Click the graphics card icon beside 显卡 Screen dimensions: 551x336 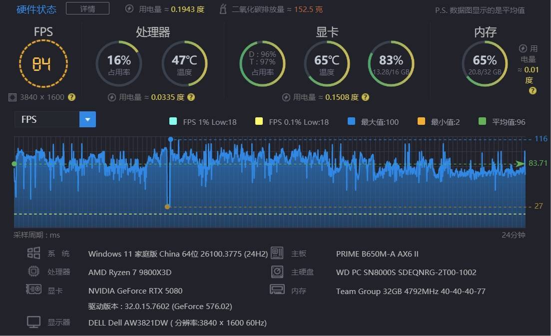click(x=33, y=290)
